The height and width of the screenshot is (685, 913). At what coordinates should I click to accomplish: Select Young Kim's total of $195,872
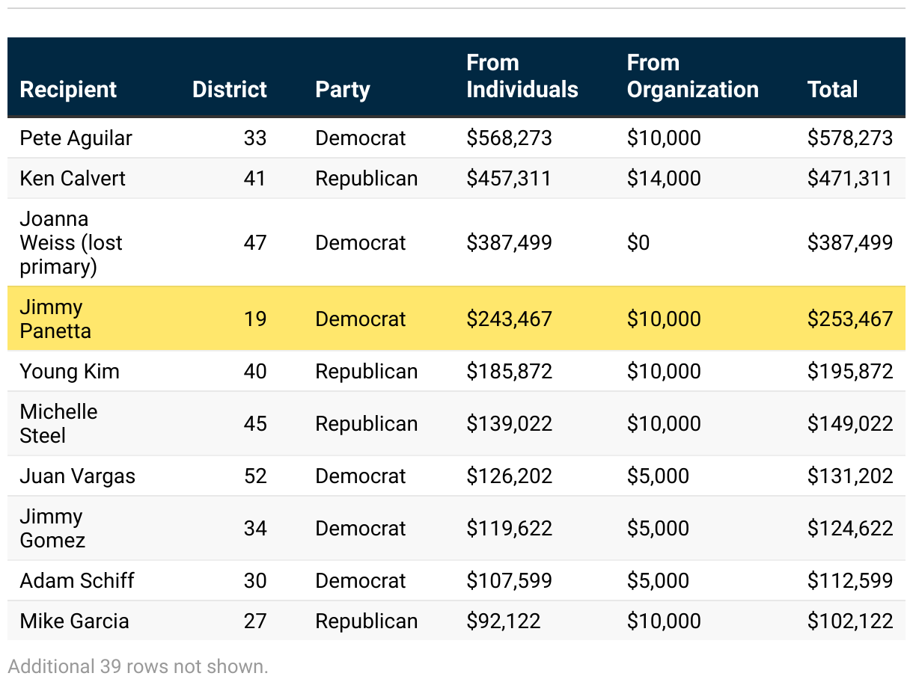[849, 372]
